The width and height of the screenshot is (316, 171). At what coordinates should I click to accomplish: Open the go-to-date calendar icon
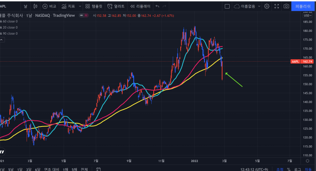point(98,169)
